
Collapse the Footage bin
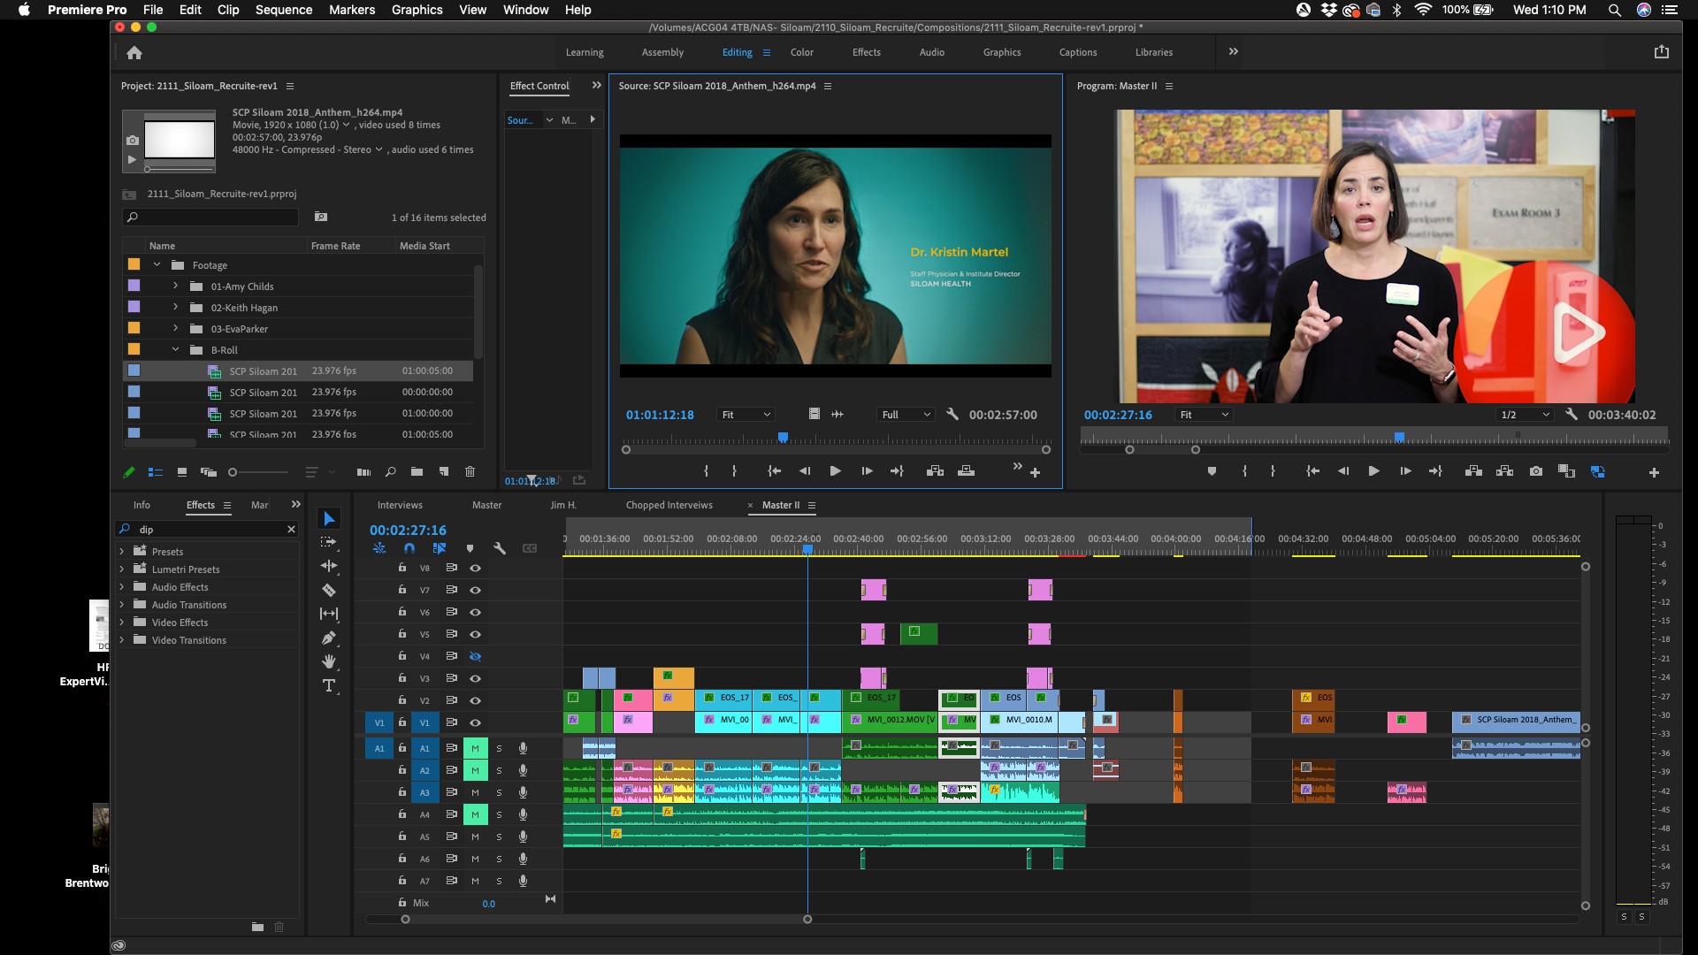157,264
